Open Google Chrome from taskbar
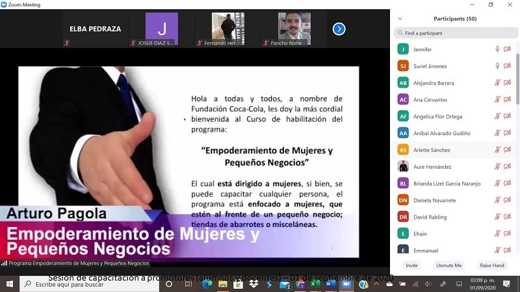 pyautogui.click(x=300, y=284)
